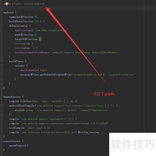Click the compileSdkVersion value 25
The height and width of the screenshot is (156, 156).
pyautogui.click(x=36, y=17)
